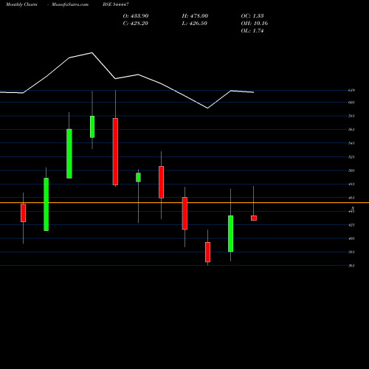Open the MunafaSutra.com label

coord(70,4)
